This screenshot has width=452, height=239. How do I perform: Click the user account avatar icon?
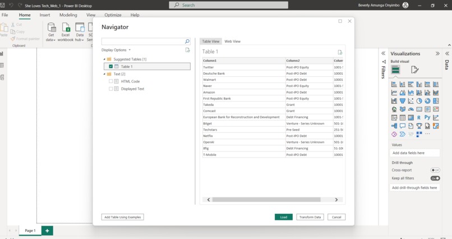pos(405,5)
